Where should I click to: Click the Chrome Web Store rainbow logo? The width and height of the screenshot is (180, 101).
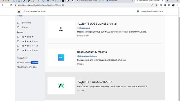[19, 11]
